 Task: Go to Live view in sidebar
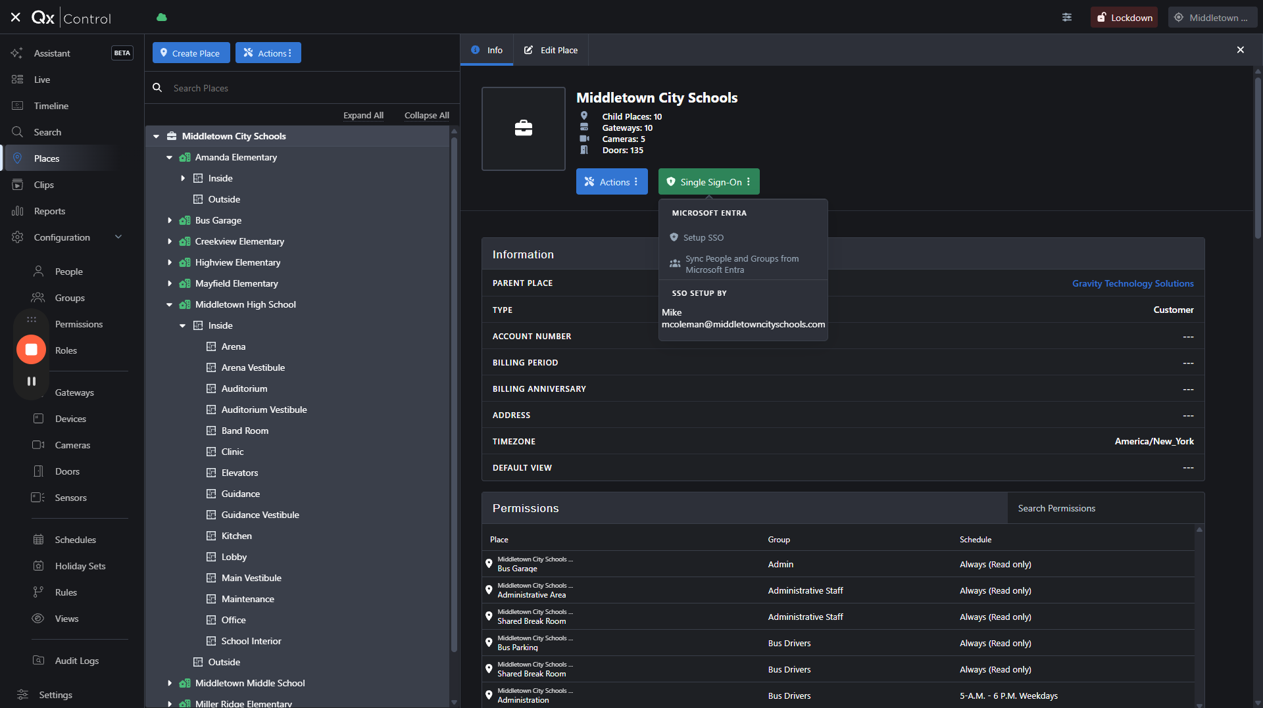click(x=42, y=80)
